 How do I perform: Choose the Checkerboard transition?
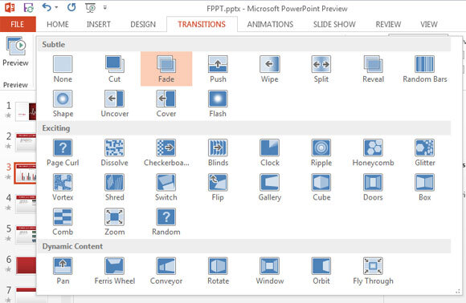166,152
